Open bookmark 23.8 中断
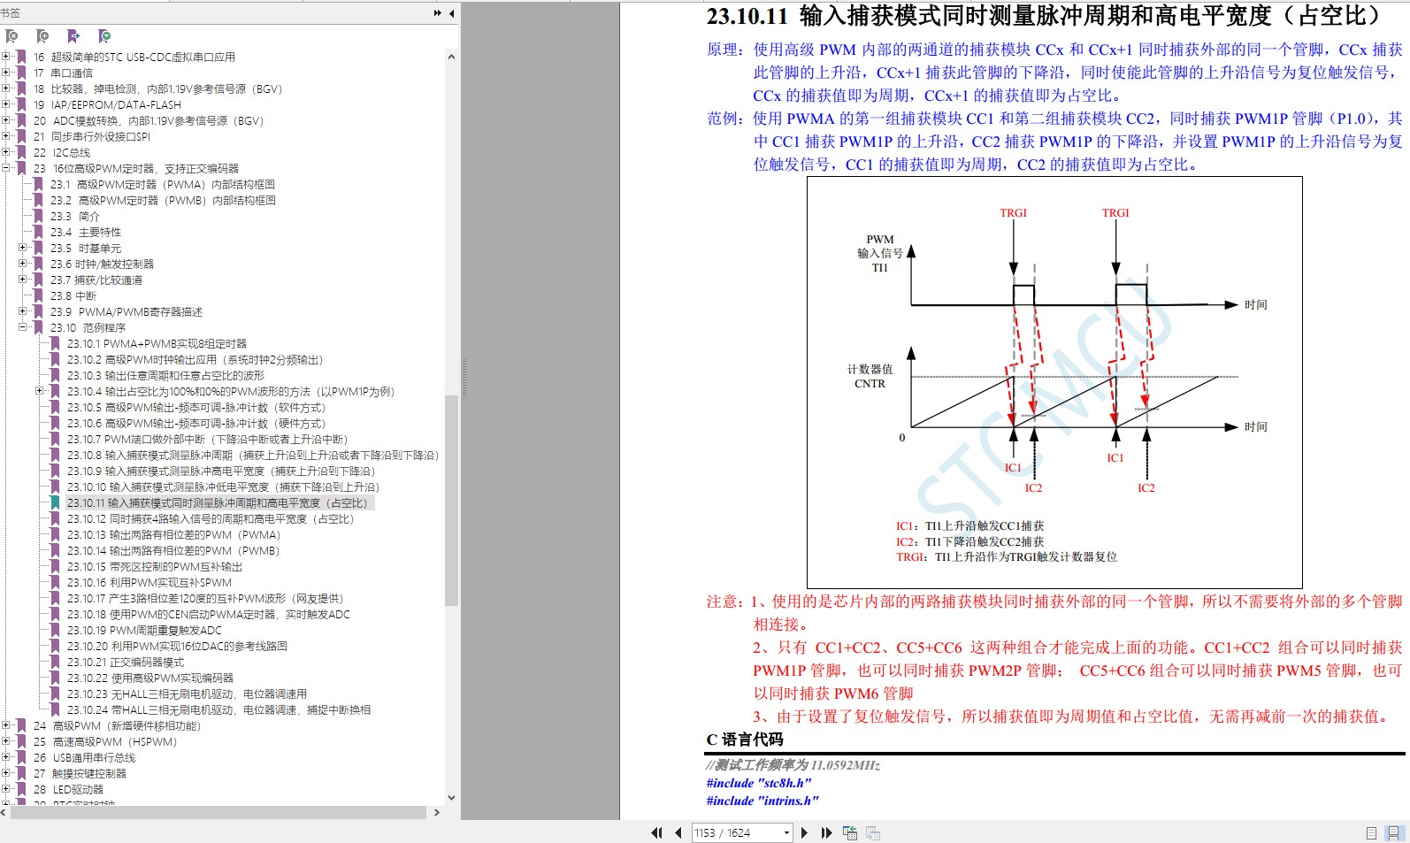 click(x=73, y=296)
